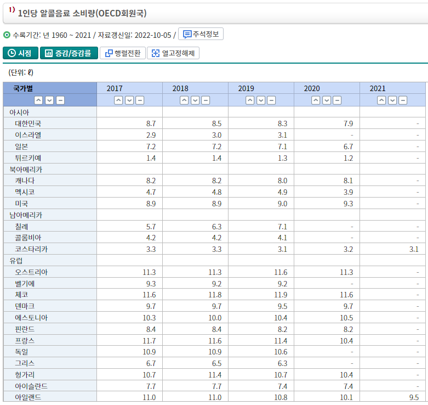
Task: Sort 2020 column ascending with up arrow
Action: pyautogui.click(x=316, y=100)
